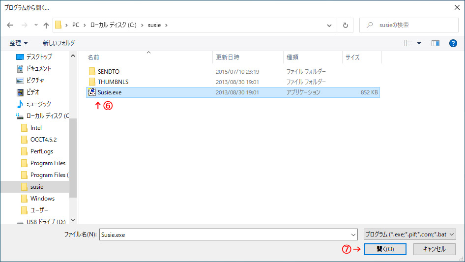Go forward with the right arrow

[24, 25]
